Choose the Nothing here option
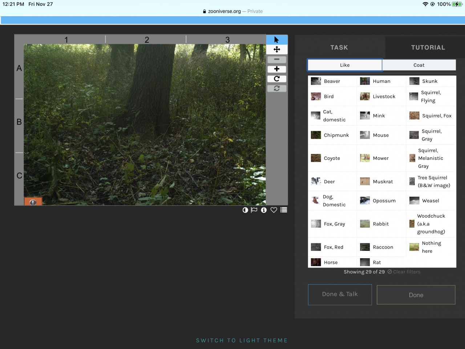Image resolution: width=465 pixels, height=349 pixels. [431, 247]
